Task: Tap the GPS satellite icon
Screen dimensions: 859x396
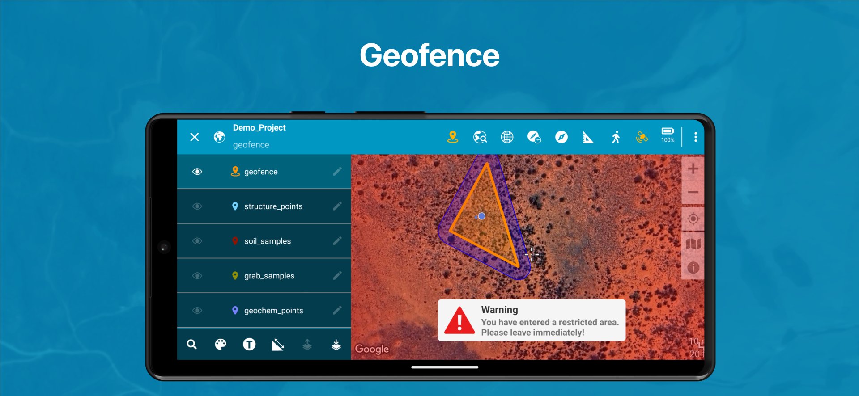Action: click(x=642, y=137)
